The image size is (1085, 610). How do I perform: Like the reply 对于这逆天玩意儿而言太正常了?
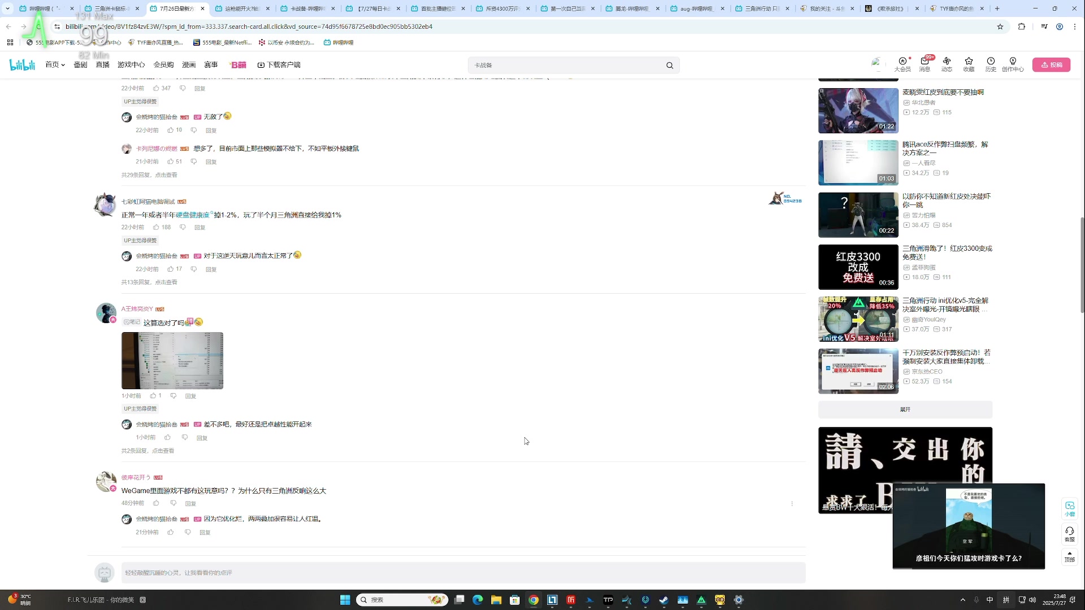pos(171,269)
